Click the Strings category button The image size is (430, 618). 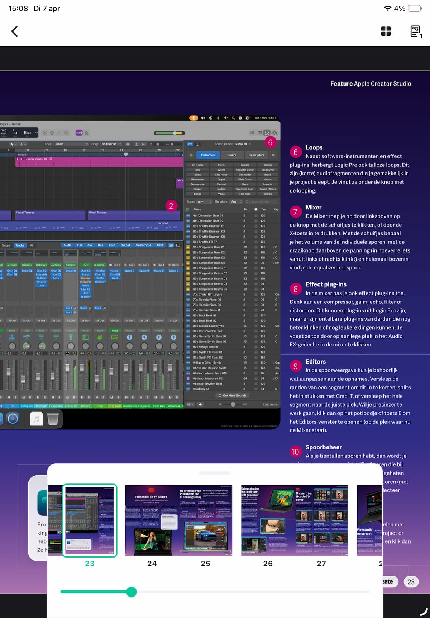point(268,165)
